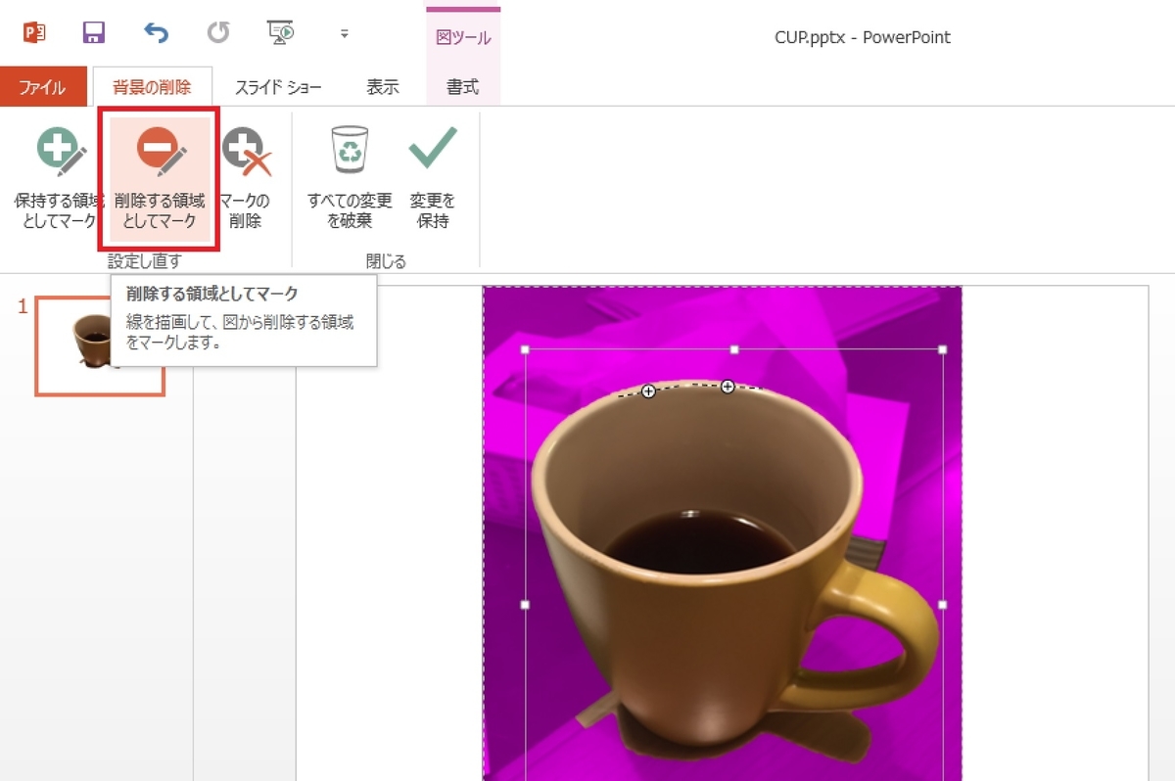This screenshot has height=781, width=1175.
Task: Click first removal mark circle on cup rim
Action: (x=648, y=391)
